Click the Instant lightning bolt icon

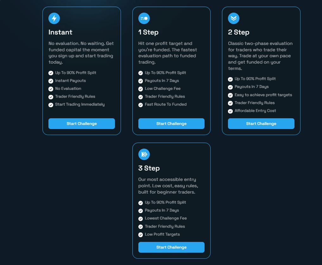(x=54, y=18)
